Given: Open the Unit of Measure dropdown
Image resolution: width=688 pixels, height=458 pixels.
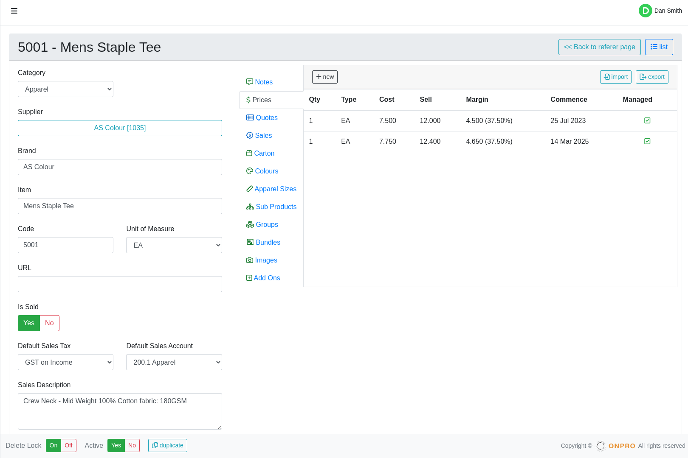Looking at the screenshot, I should coord(174,245).
